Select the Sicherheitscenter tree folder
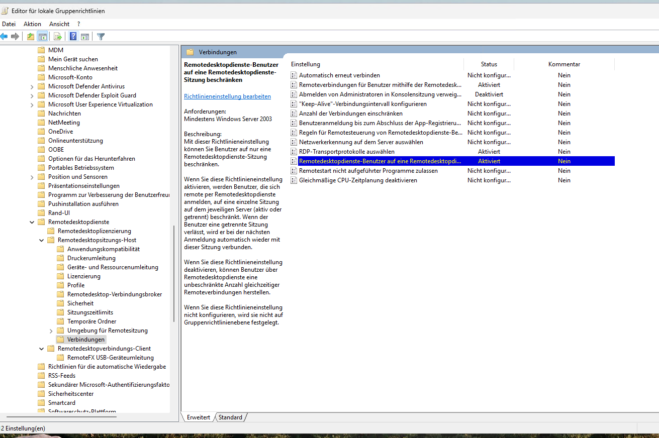Screen dimensions: 659x438 [71, 394]
